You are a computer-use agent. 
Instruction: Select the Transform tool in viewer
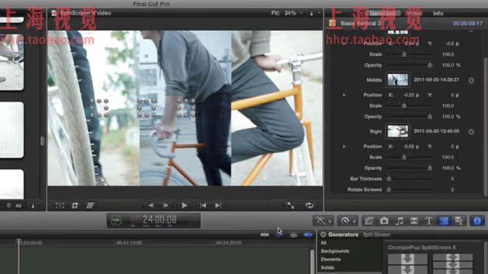point(59,205)
